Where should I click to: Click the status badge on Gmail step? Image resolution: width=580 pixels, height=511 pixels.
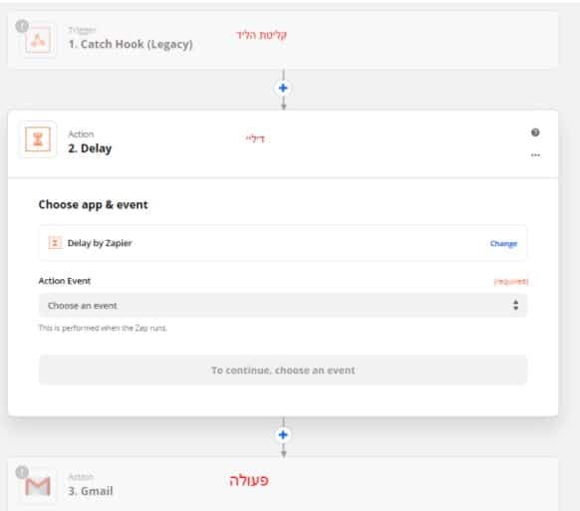(22, 472)
